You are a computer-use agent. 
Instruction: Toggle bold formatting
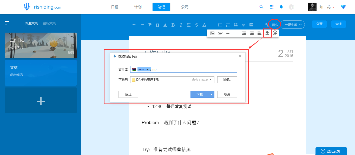click(173, 25)
